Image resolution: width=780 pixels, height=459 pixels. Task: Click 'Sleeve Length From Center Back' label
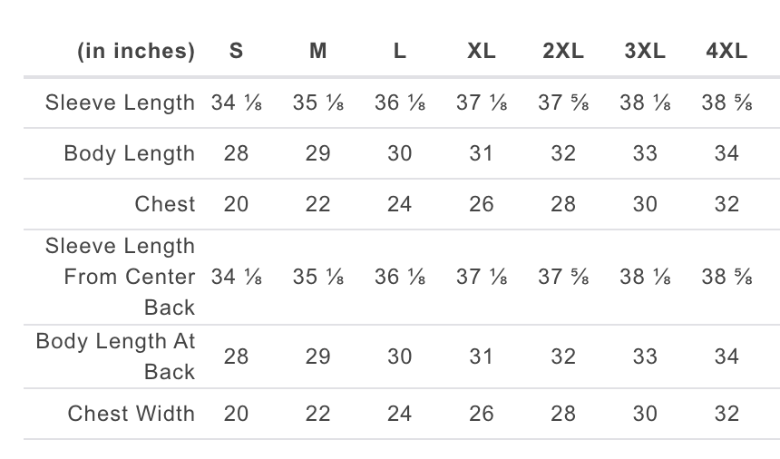[x=120, y=277]
